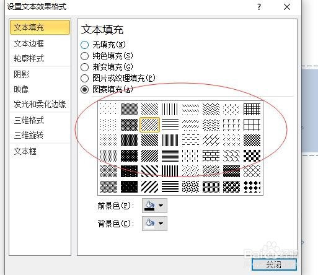Select the light vertical lines pattern swatch
318x275 pixels.
pyautogui.click(x=170, y=109)
